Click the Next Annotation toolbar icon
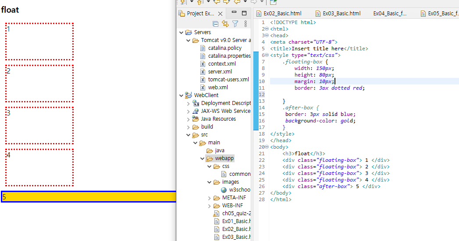This screenshot has width=459, height=241. coord(184,2)
